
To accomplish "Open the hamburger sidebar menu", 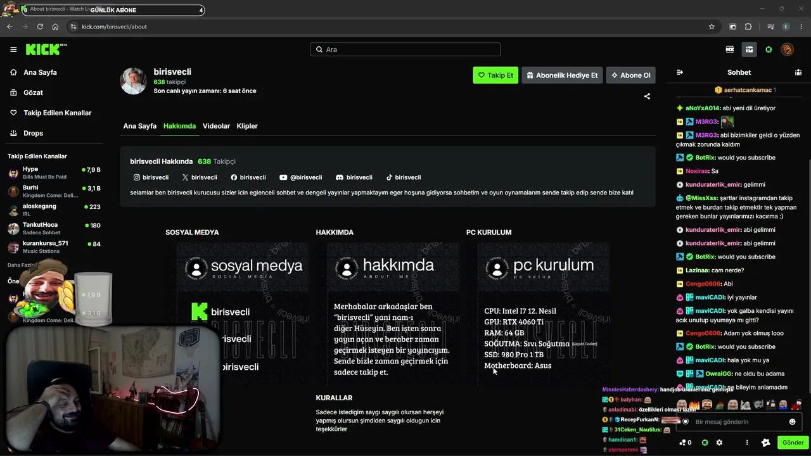I will [13, 49].
